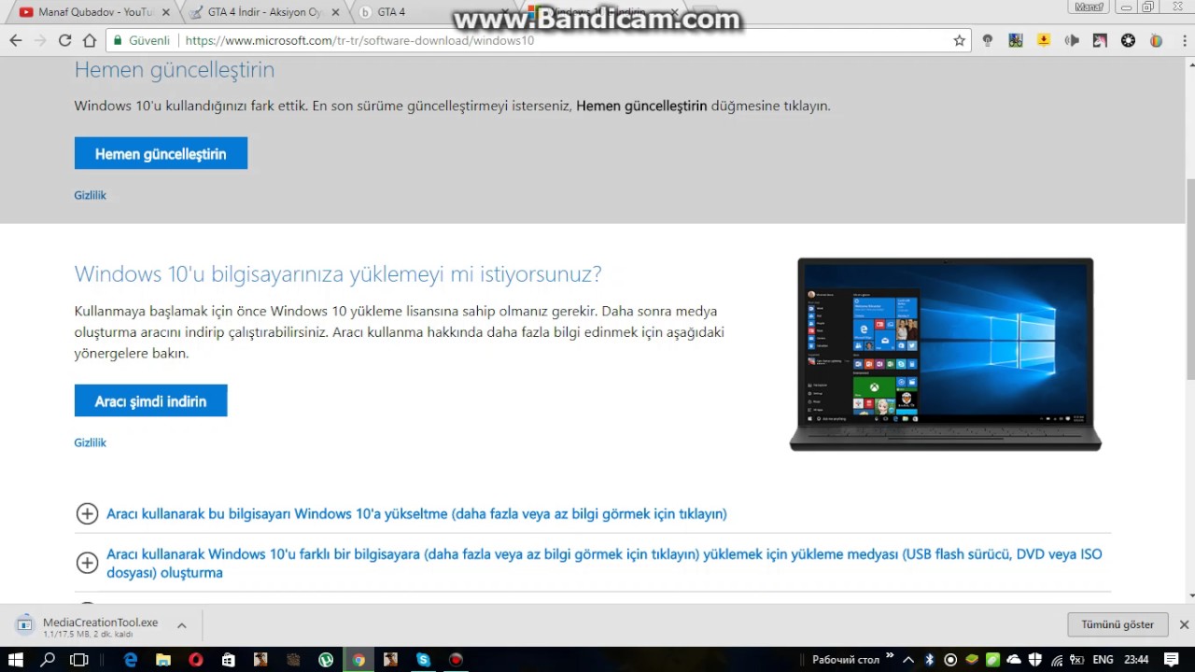
Task: Open Gizlilik link under Hemen güncelleştirin
Action: tap(90, 195)
